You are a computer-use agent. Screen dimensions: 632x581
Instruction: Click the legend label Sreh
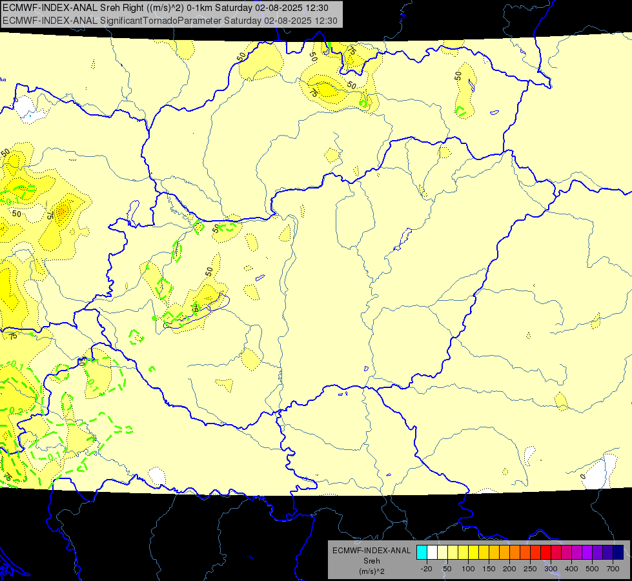[x=371, y=561]
